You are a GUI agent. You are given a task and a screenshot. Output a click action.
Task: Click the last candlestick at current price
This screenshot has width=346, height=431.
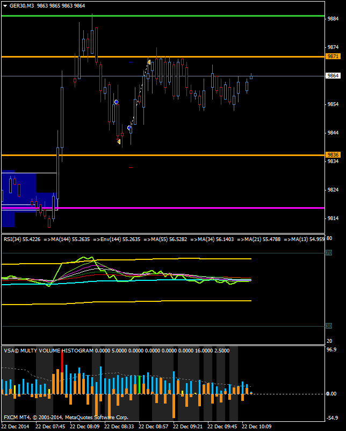tap(251, 76)
